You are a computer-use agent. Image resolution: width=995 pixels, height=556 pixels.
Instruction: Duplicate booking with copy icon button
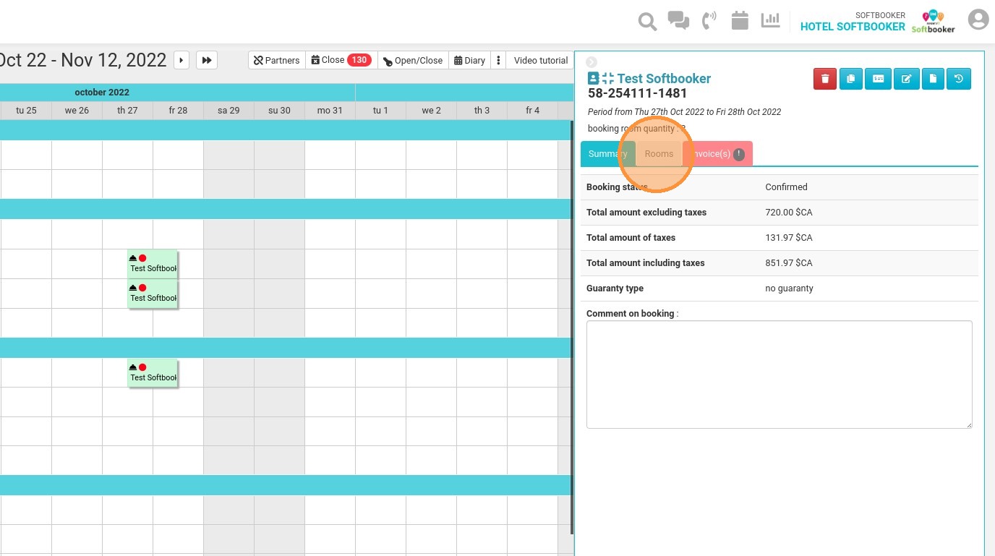coord(851,79)
